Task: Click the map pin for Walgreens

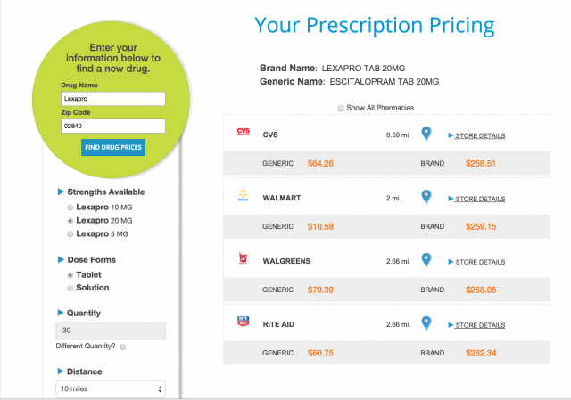Action: click(x=426, y=260)
